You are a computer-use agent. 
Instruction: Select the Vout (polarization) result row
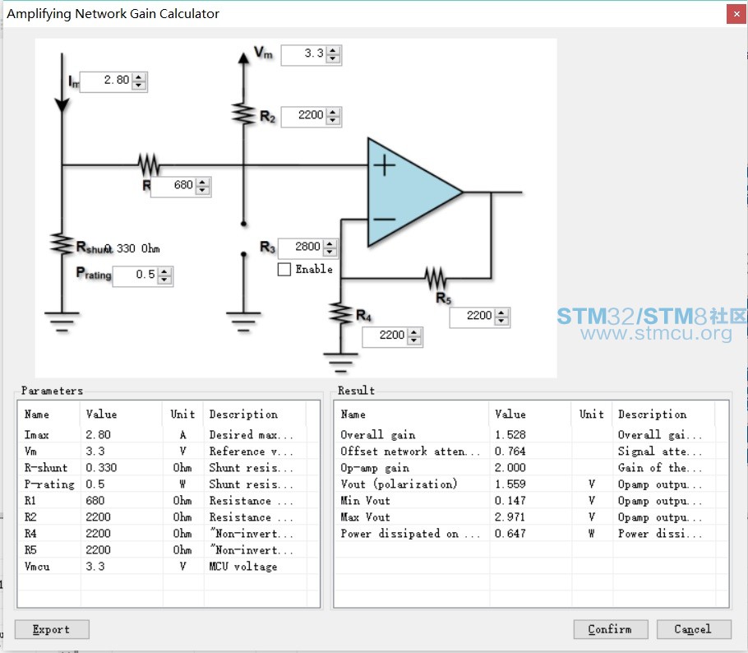[x=531, y=484]
